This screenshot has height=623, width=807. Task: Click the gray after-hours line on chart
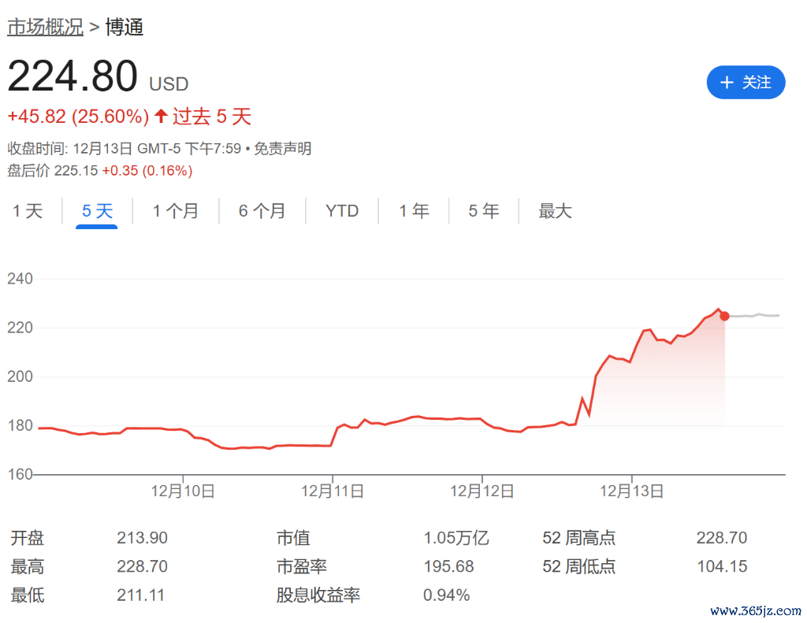pyautogui.click(x=754, y=315)
